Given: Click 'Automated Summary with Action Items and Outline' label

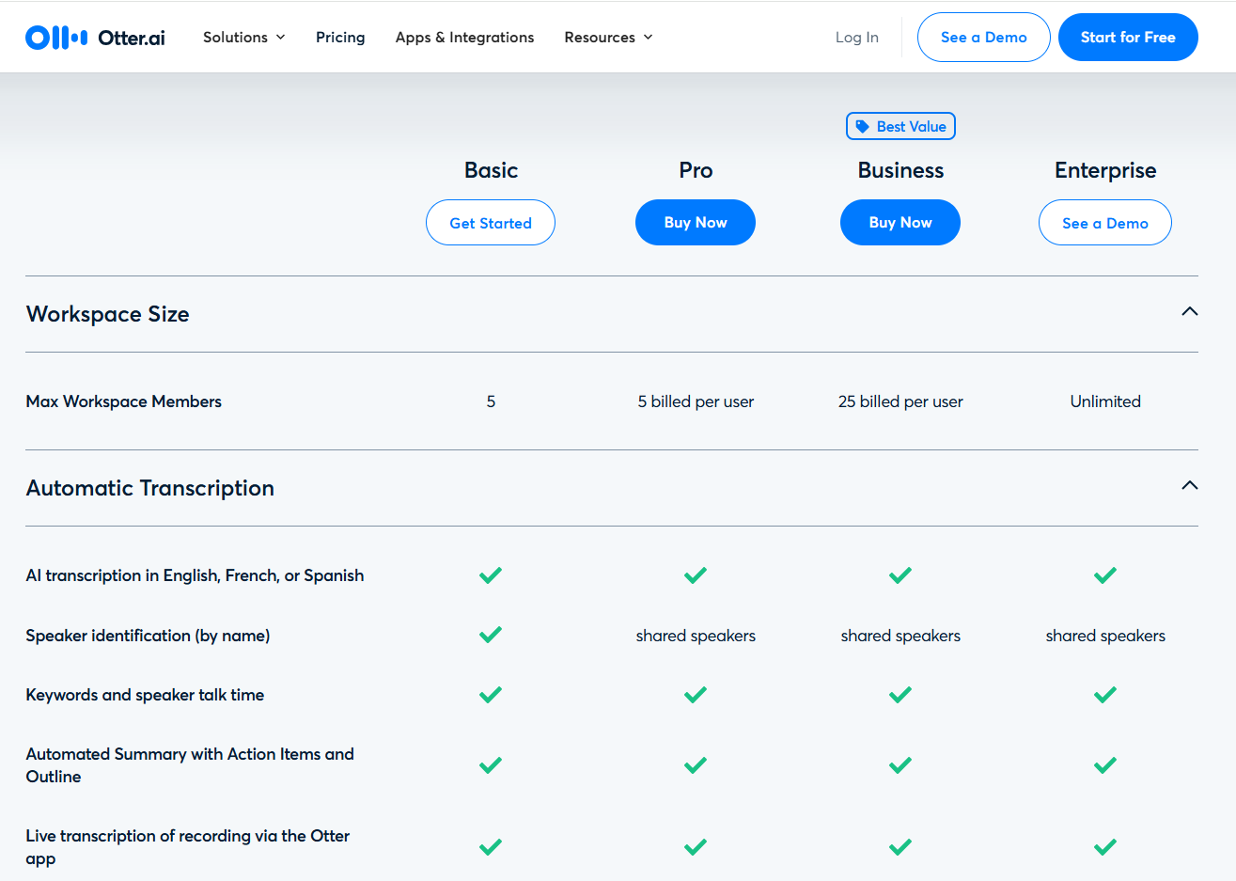Looking at the screenshot, I should click(x=190, y=765).
